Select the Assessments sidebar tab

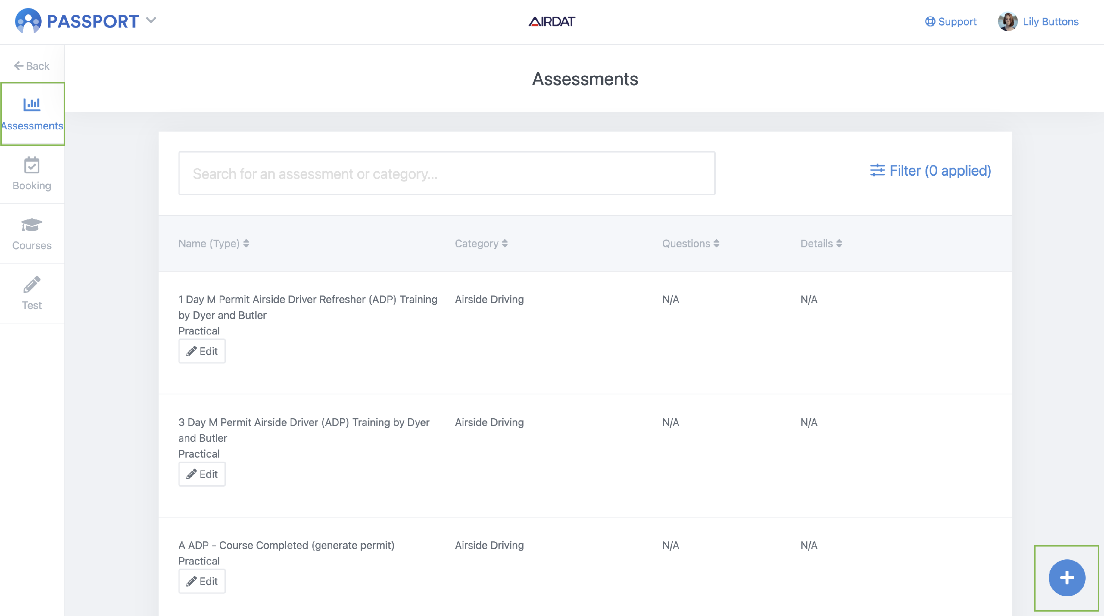(x=32, y=114)
